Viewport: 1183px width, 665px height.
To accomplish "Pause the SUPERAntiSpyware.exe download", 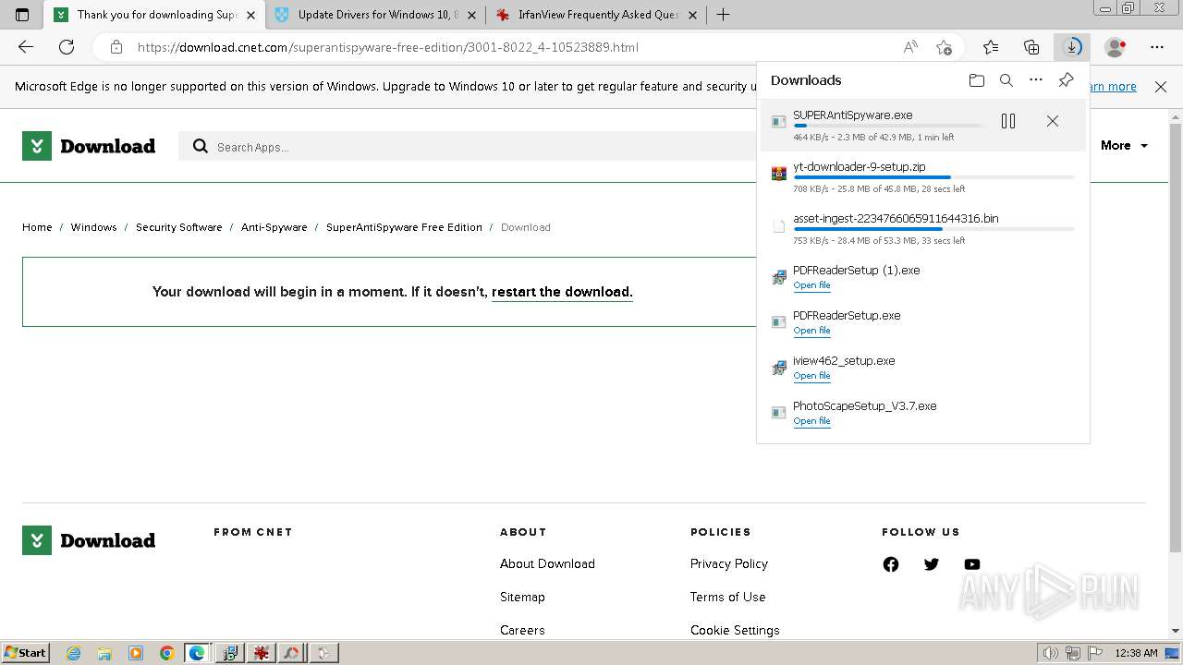I will [x=1008, y=121].
